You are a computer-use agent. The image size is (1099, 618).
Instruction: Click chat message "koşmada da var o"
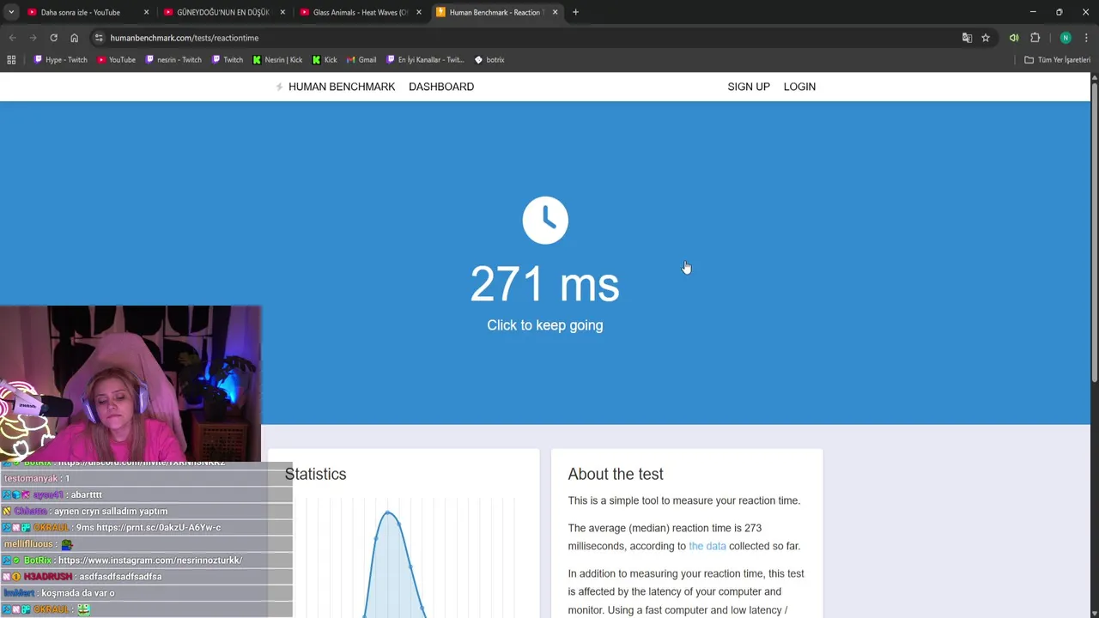point(79,593)
